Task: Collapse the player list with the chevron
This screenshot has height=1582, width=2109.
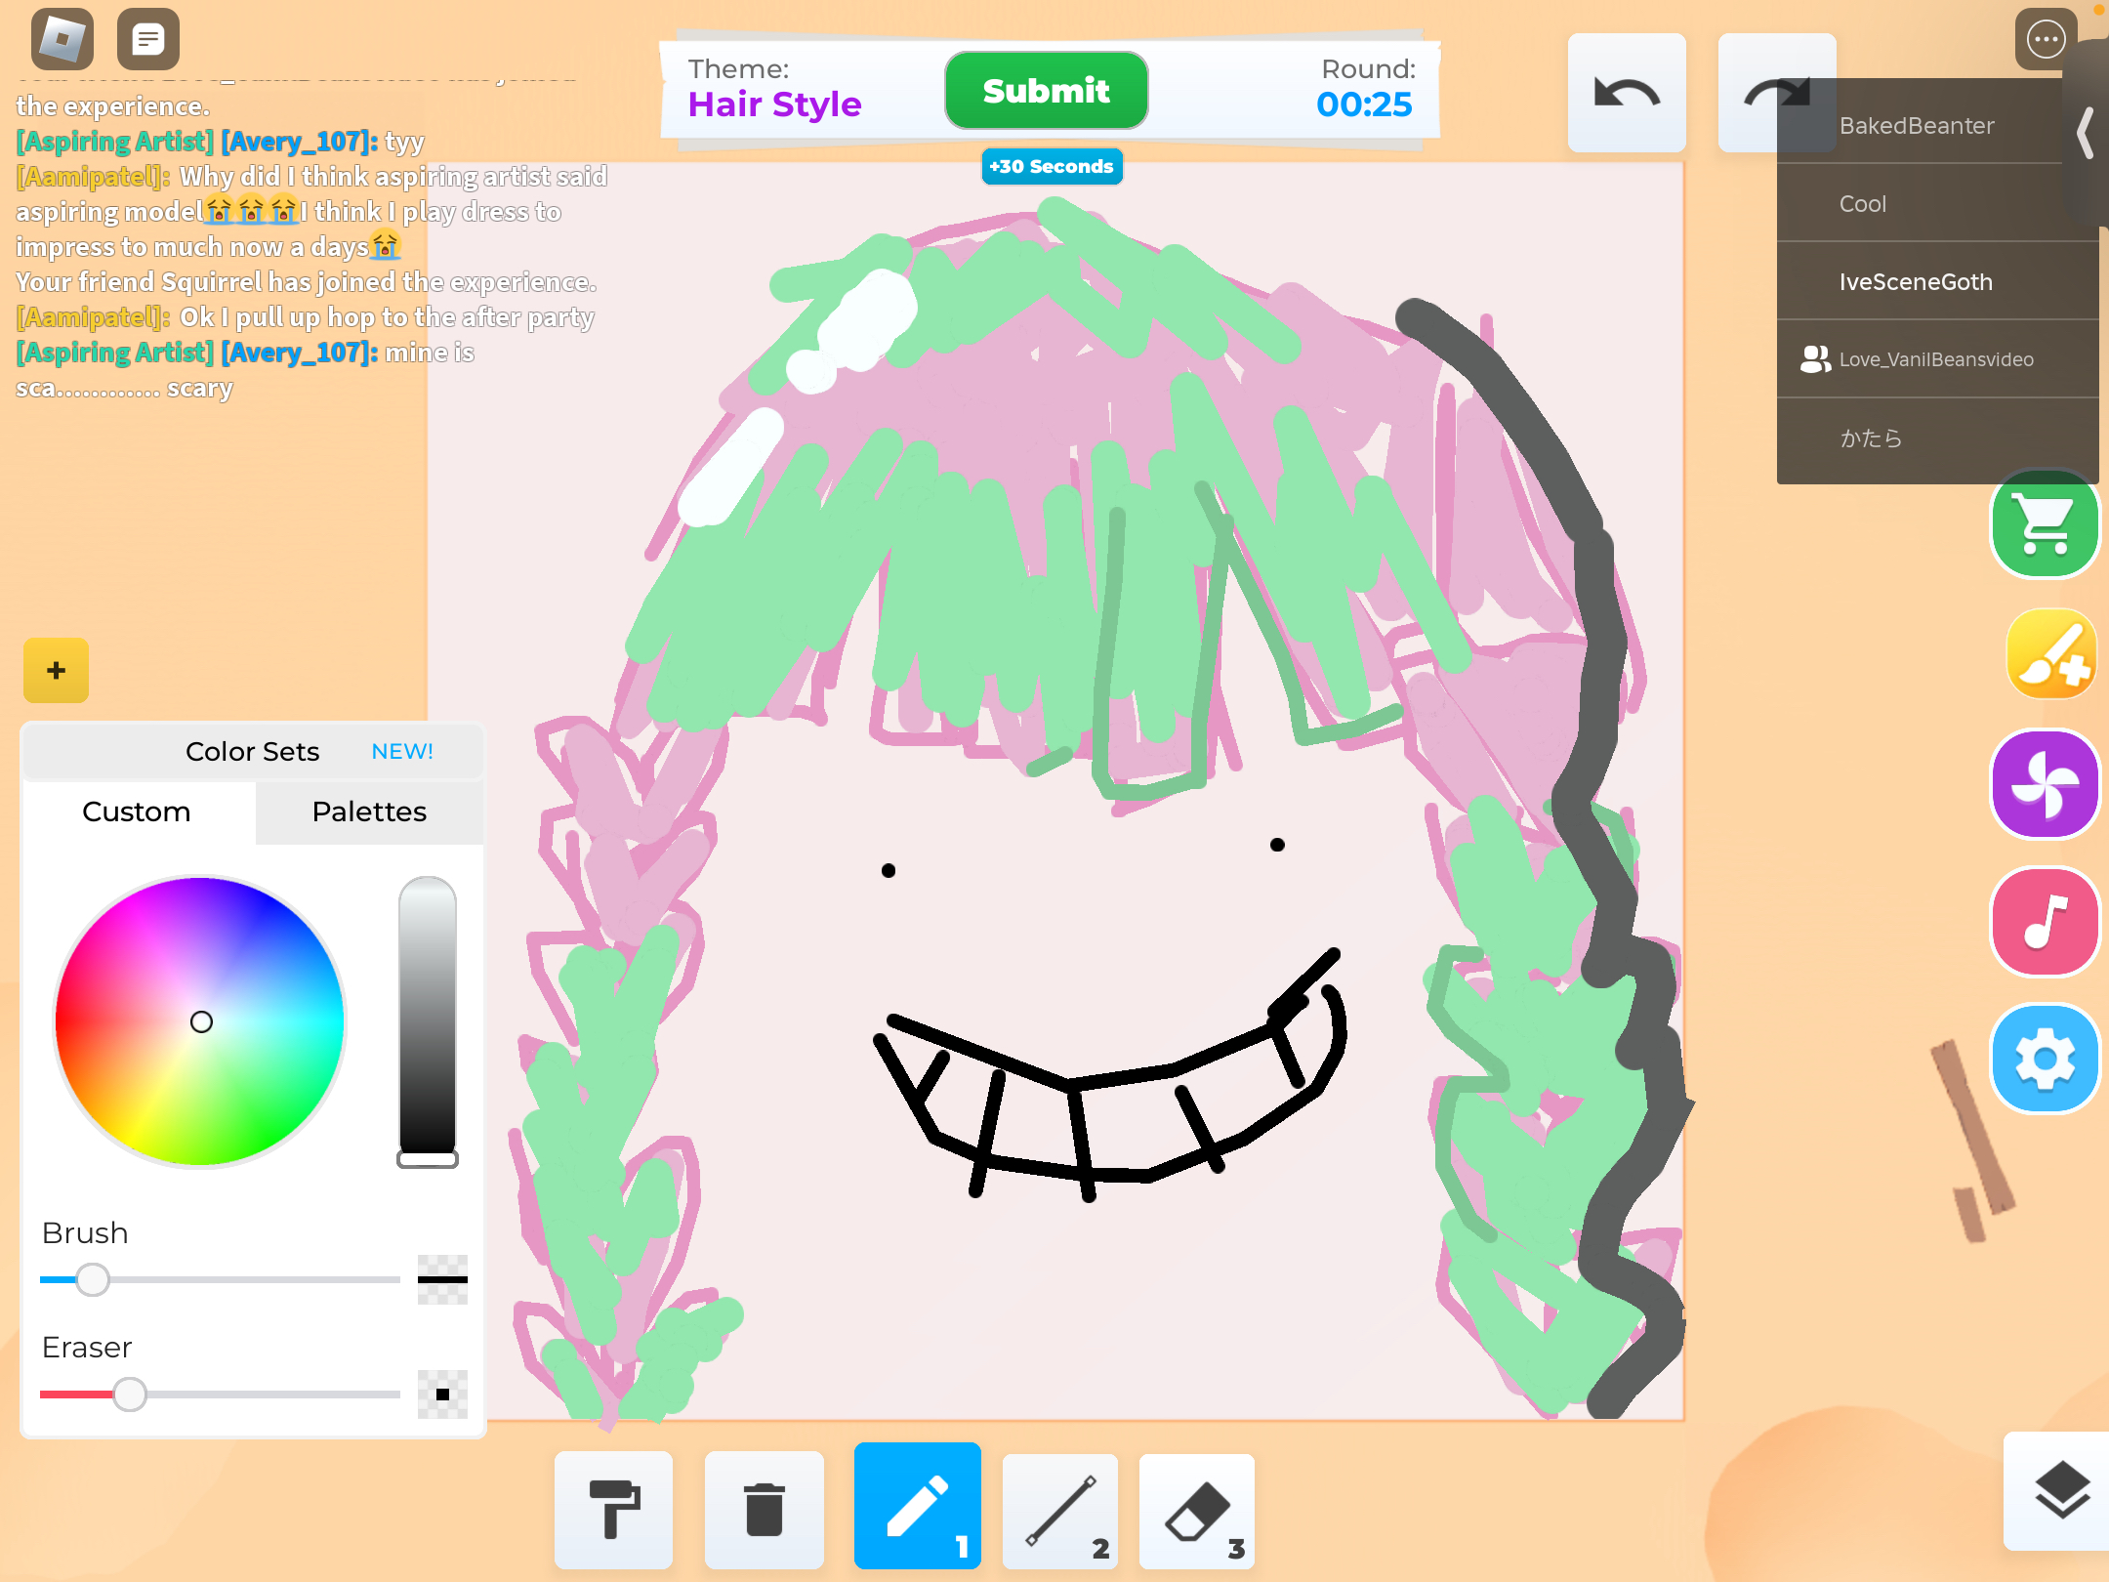Action: [x=2086, y=133]
